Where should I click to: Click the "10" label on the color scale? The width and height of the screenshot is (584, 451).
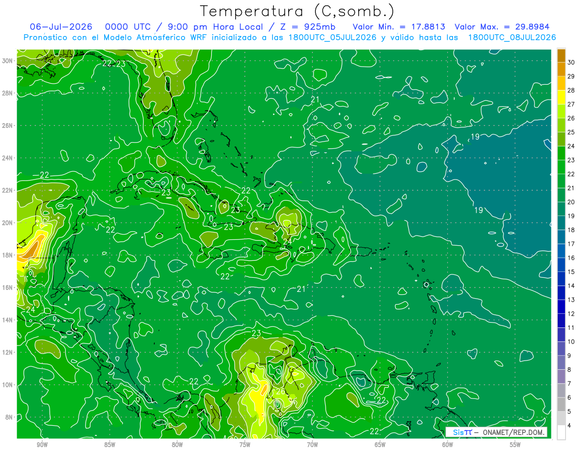coord(571,342)
